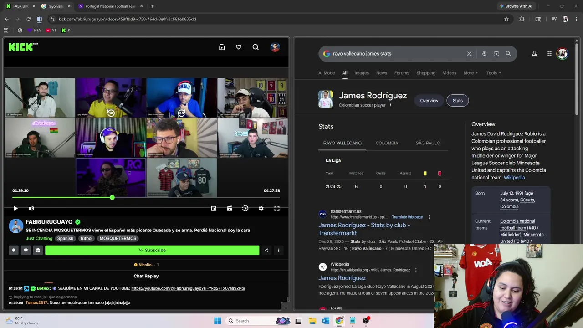Open three-dot menu beside Colombian soccer player

coord(390,105)
